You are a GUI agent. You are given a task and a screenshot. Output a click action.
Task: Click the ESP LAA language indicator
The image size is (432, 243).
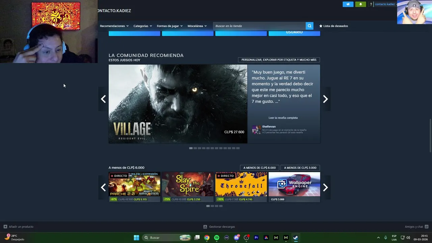(394, 238)
